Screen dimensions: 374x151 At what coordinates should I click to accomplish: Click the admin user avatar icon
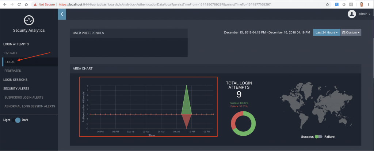tap(352, 14)
